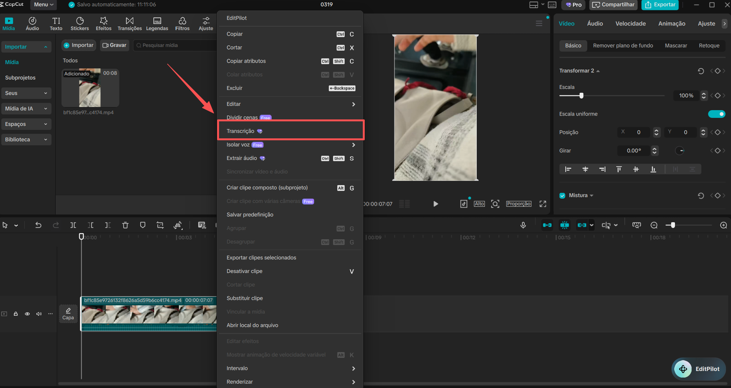Expand the Mídia de IA section
Image resolution: width=731 pixels, height=388 pixels.
[x=26, y=109]
